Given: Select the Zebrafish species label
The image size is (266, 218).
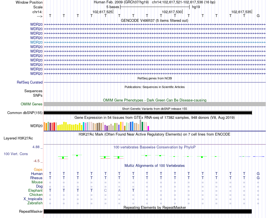Looking at the screenshot, I should (35, 203).
